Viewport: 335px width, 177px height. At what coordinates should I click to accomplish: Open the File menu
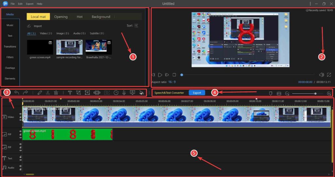pos(13,4)
